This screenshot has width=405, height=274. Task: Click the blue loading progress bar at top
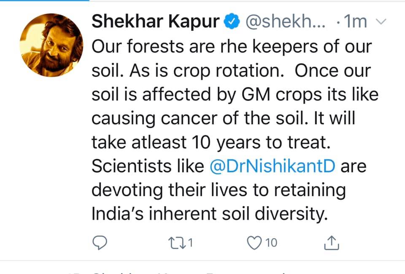pos(44,0)
